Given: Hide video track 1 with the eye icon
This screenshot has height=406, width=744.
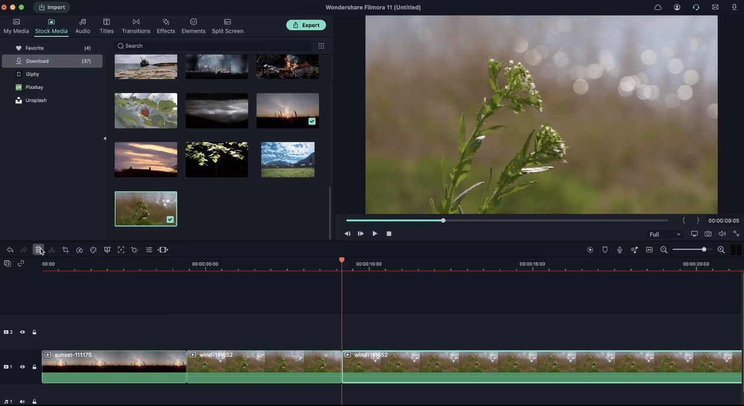Looking at the screenshot, I should click(x=22, y=367).
